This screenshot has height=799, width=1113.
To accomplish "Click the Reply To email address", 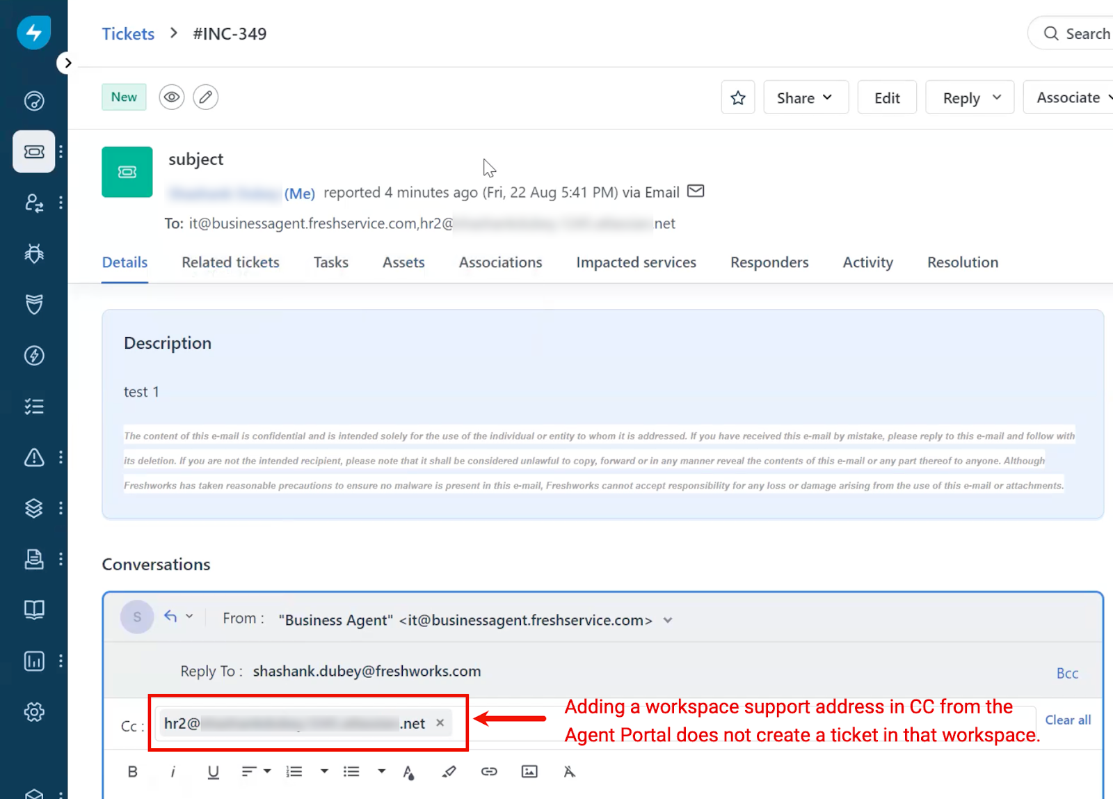I will [x=367, y=671].
